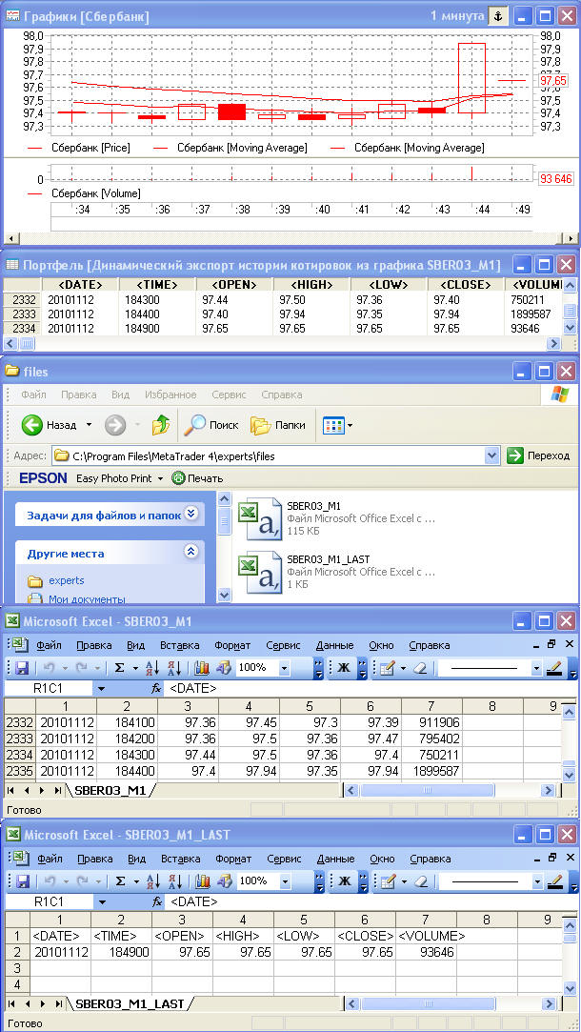Toggle the Папки folders pane

click(x=278, y=425)
